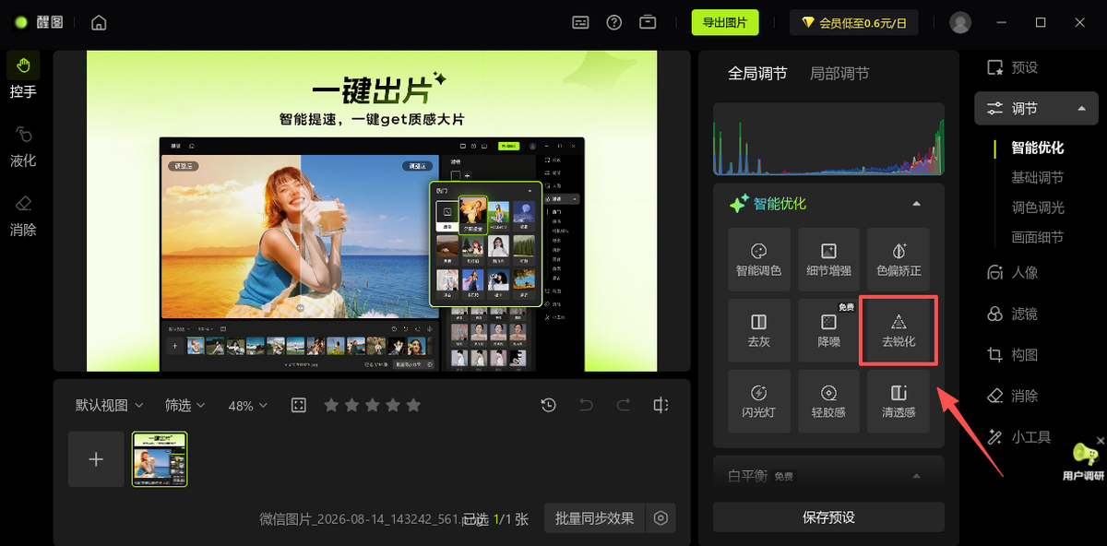Open the toolbox icon beside help

pyautogui.click(x=649, y=22)
